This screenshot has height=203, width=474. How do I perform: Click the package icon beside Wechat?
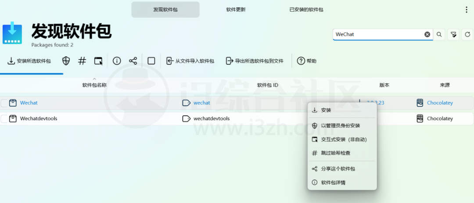[13, 103]
